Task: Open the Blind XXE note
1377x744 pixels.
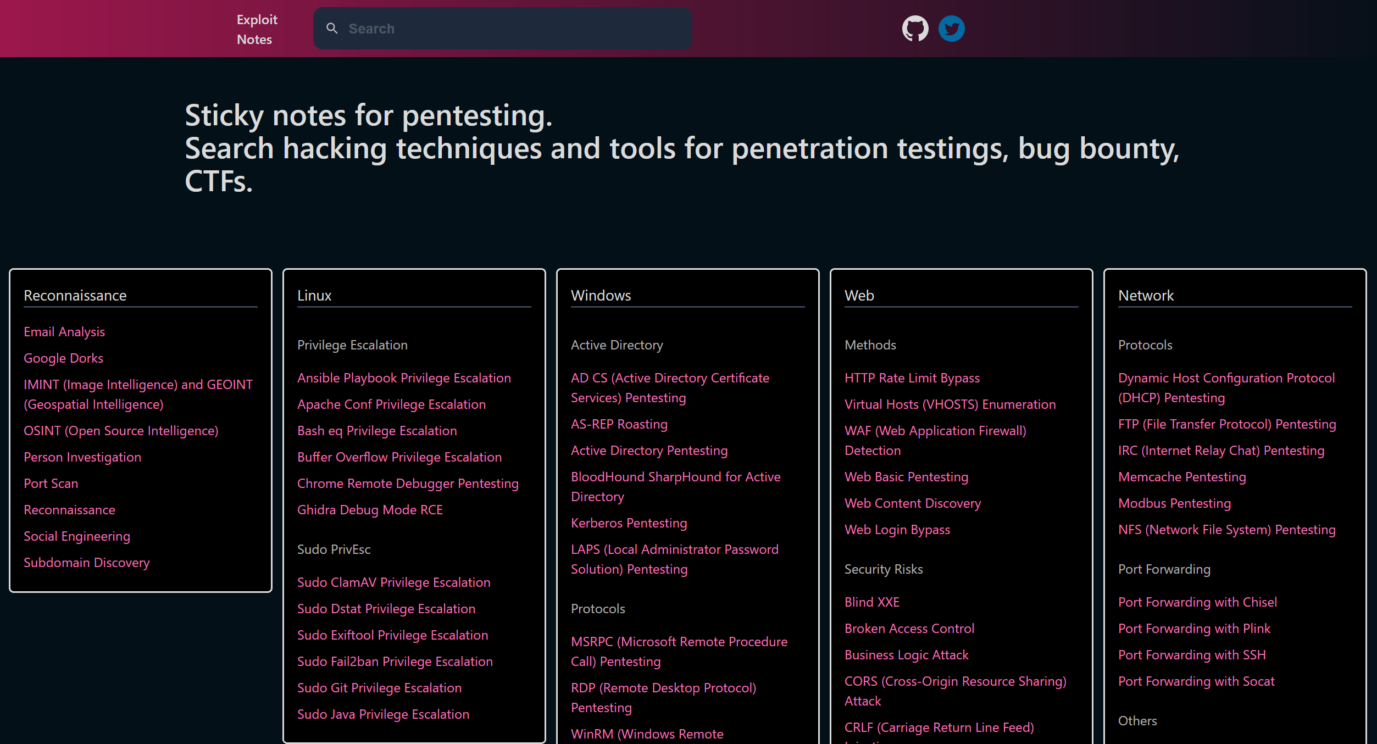Action: point(871,602)
